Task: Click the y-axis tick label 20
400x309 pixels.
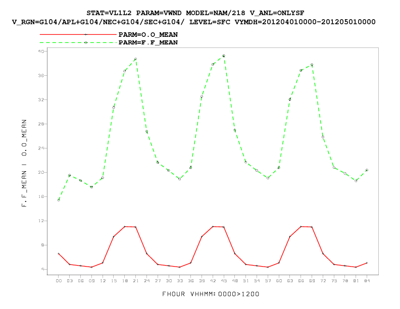Action: pyautogui.click(x=41, y=172)
